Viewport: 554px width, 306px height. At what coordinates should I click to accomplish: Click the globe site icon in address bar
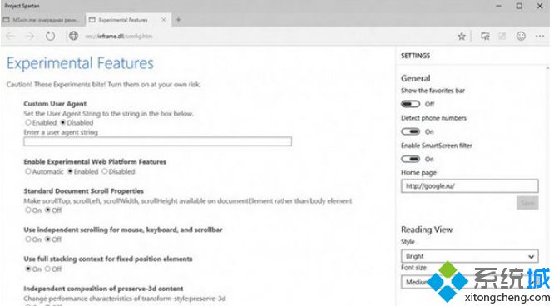click(x=73, y=36)
